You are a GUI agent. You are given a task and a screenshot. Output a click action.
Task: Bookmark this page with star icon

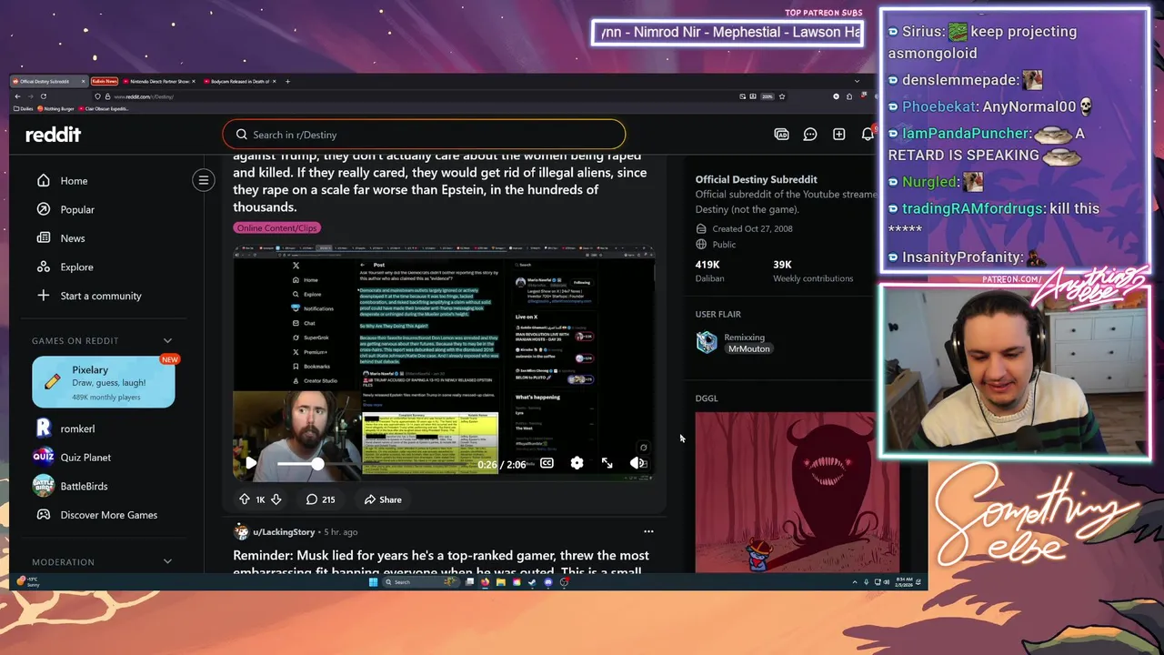click(x=782, y=96)
